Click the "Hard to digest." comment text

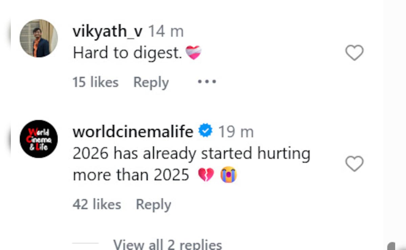point(128,53)
